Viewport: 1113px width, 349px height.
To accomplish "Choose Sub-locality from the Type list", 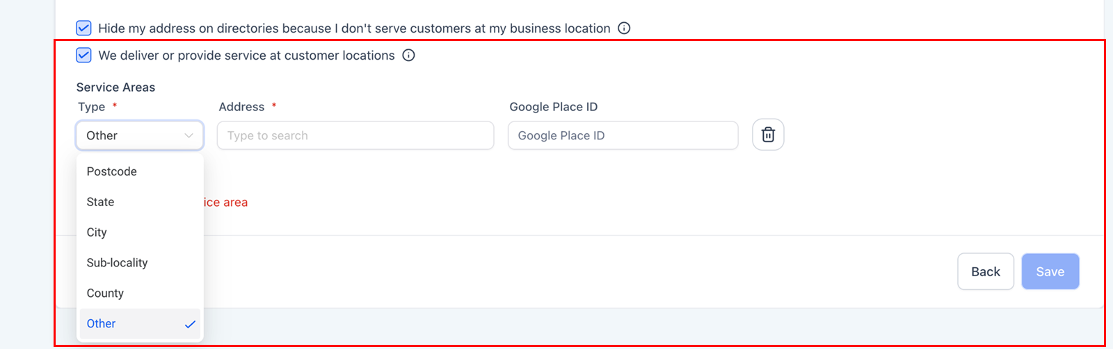I will point(140,263).
